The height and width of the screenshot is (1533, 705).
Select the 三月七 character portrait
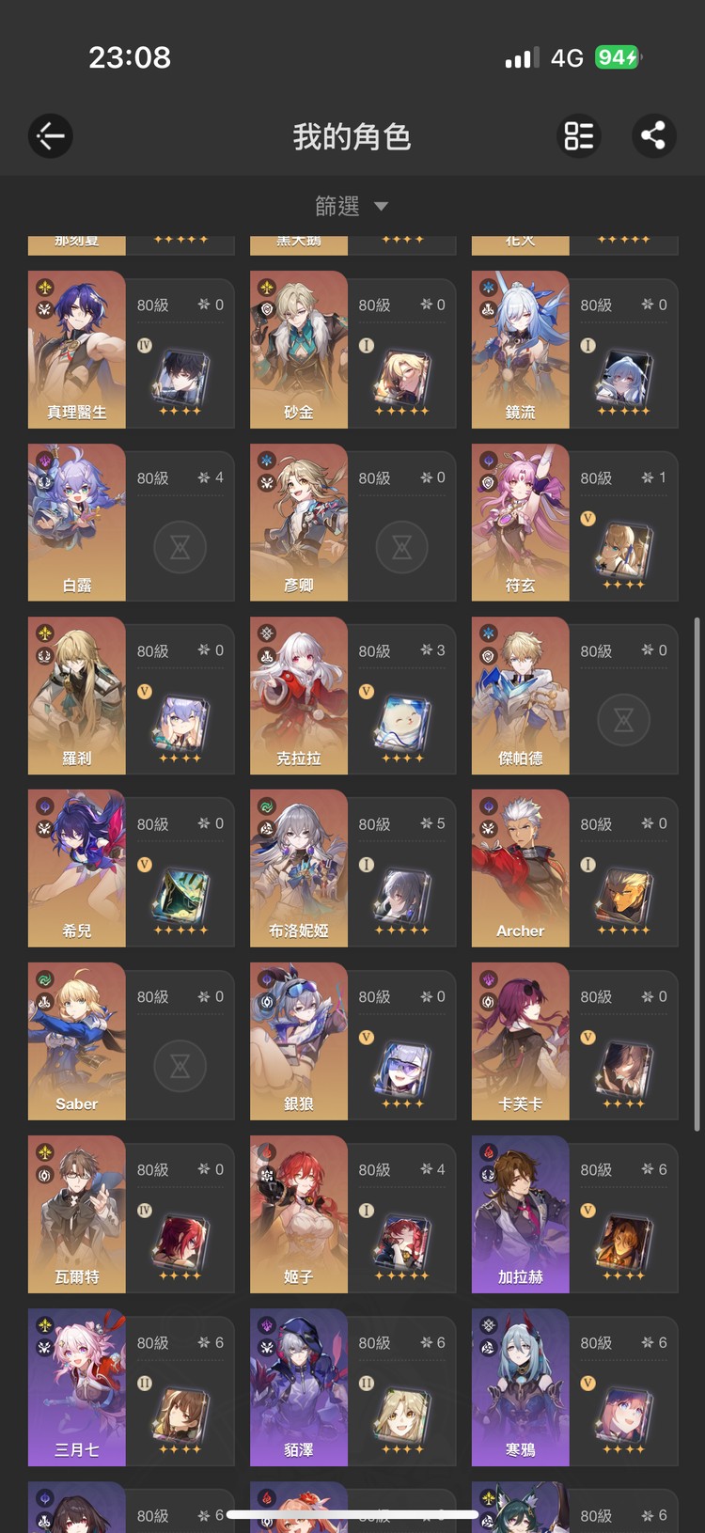[77, 1387]
